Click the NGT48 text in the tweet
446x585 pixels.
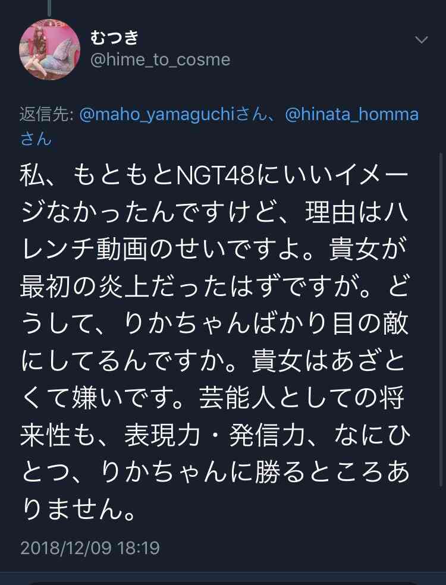tap(215, 176)
